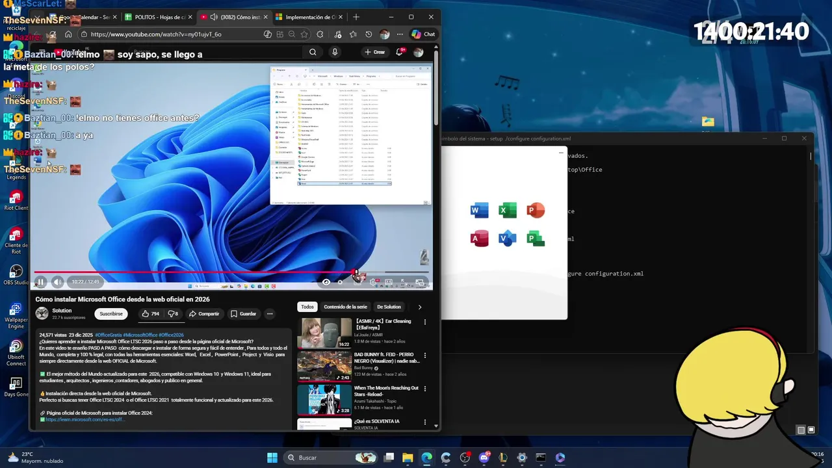Open options menu for the BAD BUNNY video

(425, 356)
